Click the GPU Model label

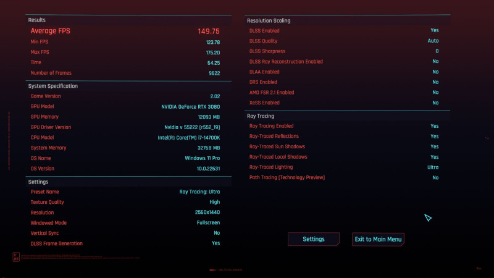pos(42,106)
